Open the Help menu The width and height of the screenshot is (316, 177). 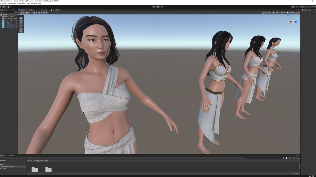point(39,4)
